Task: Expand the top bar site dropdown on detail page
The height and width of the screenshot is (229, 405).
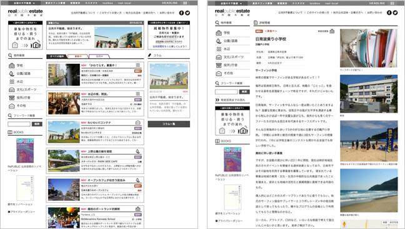Action: [231, 3]
